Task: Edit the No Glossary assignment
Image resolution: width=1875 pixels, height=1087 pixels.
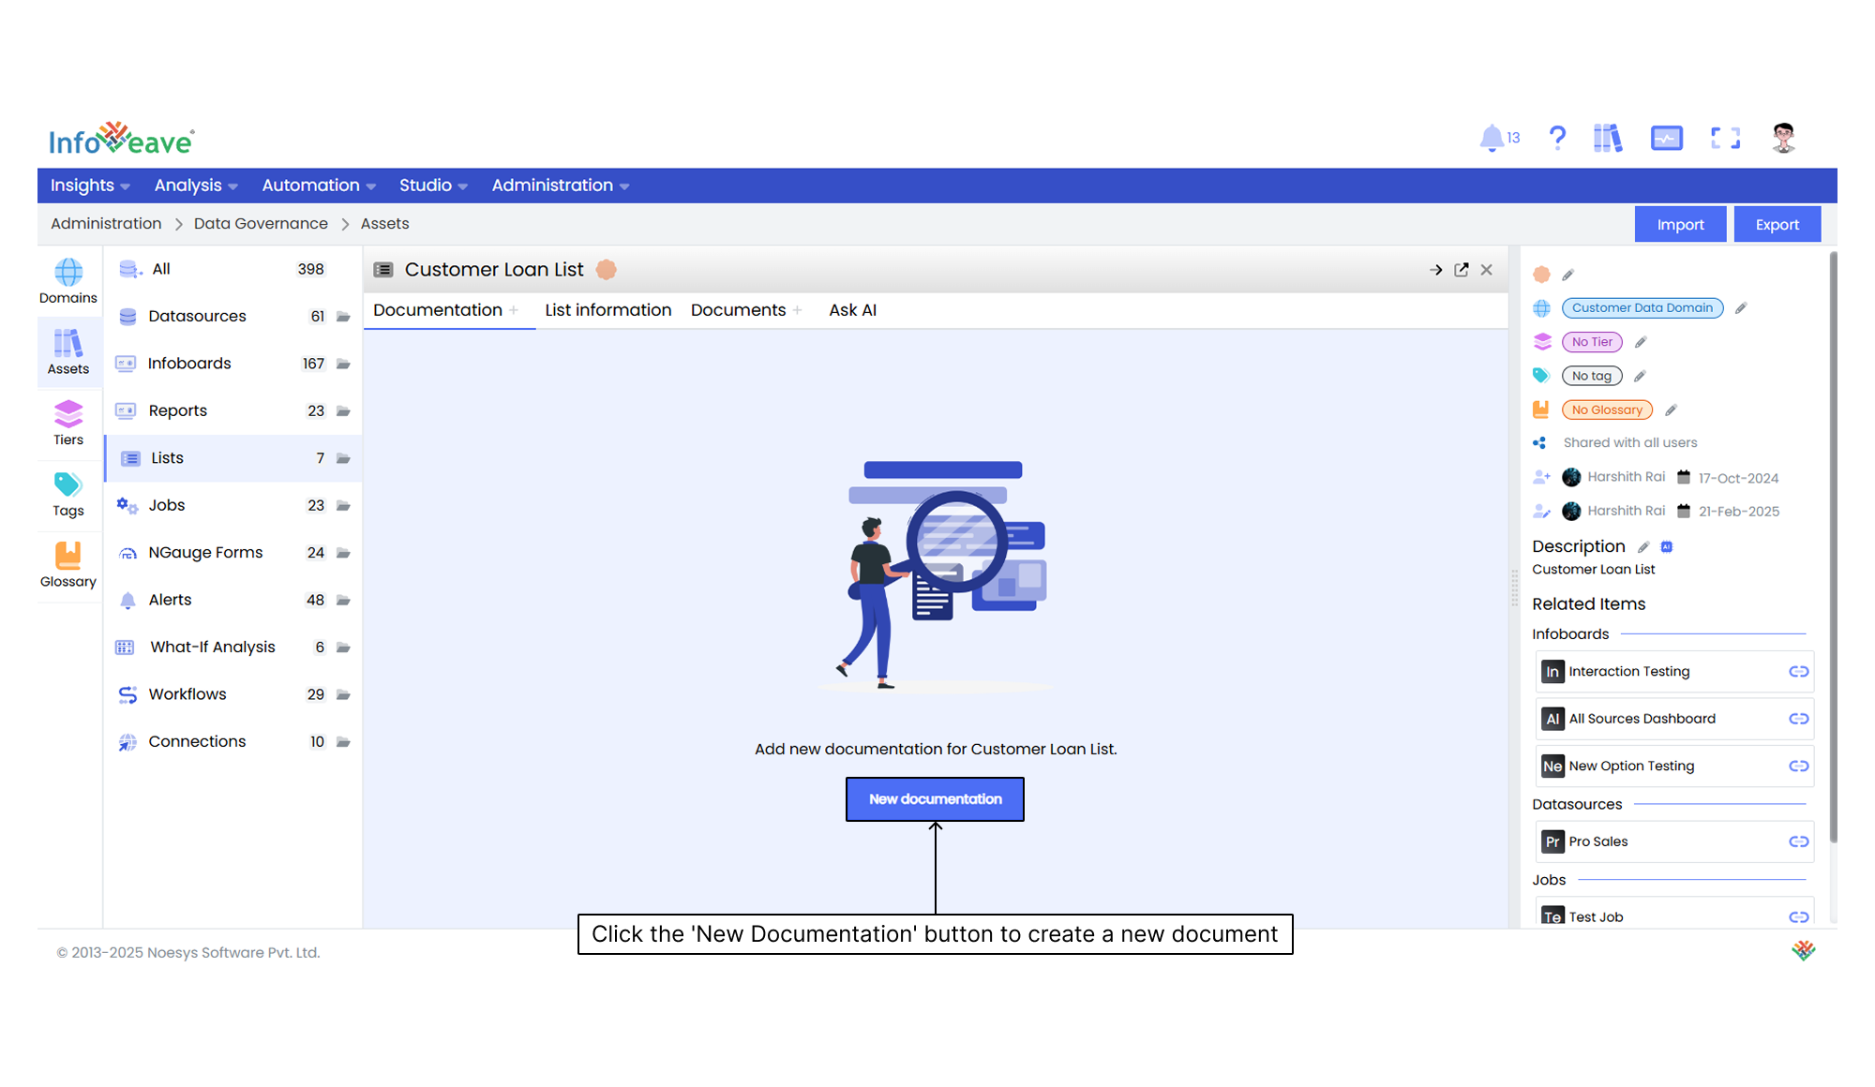Action: pyautogui.click(x=1671, y=409)
